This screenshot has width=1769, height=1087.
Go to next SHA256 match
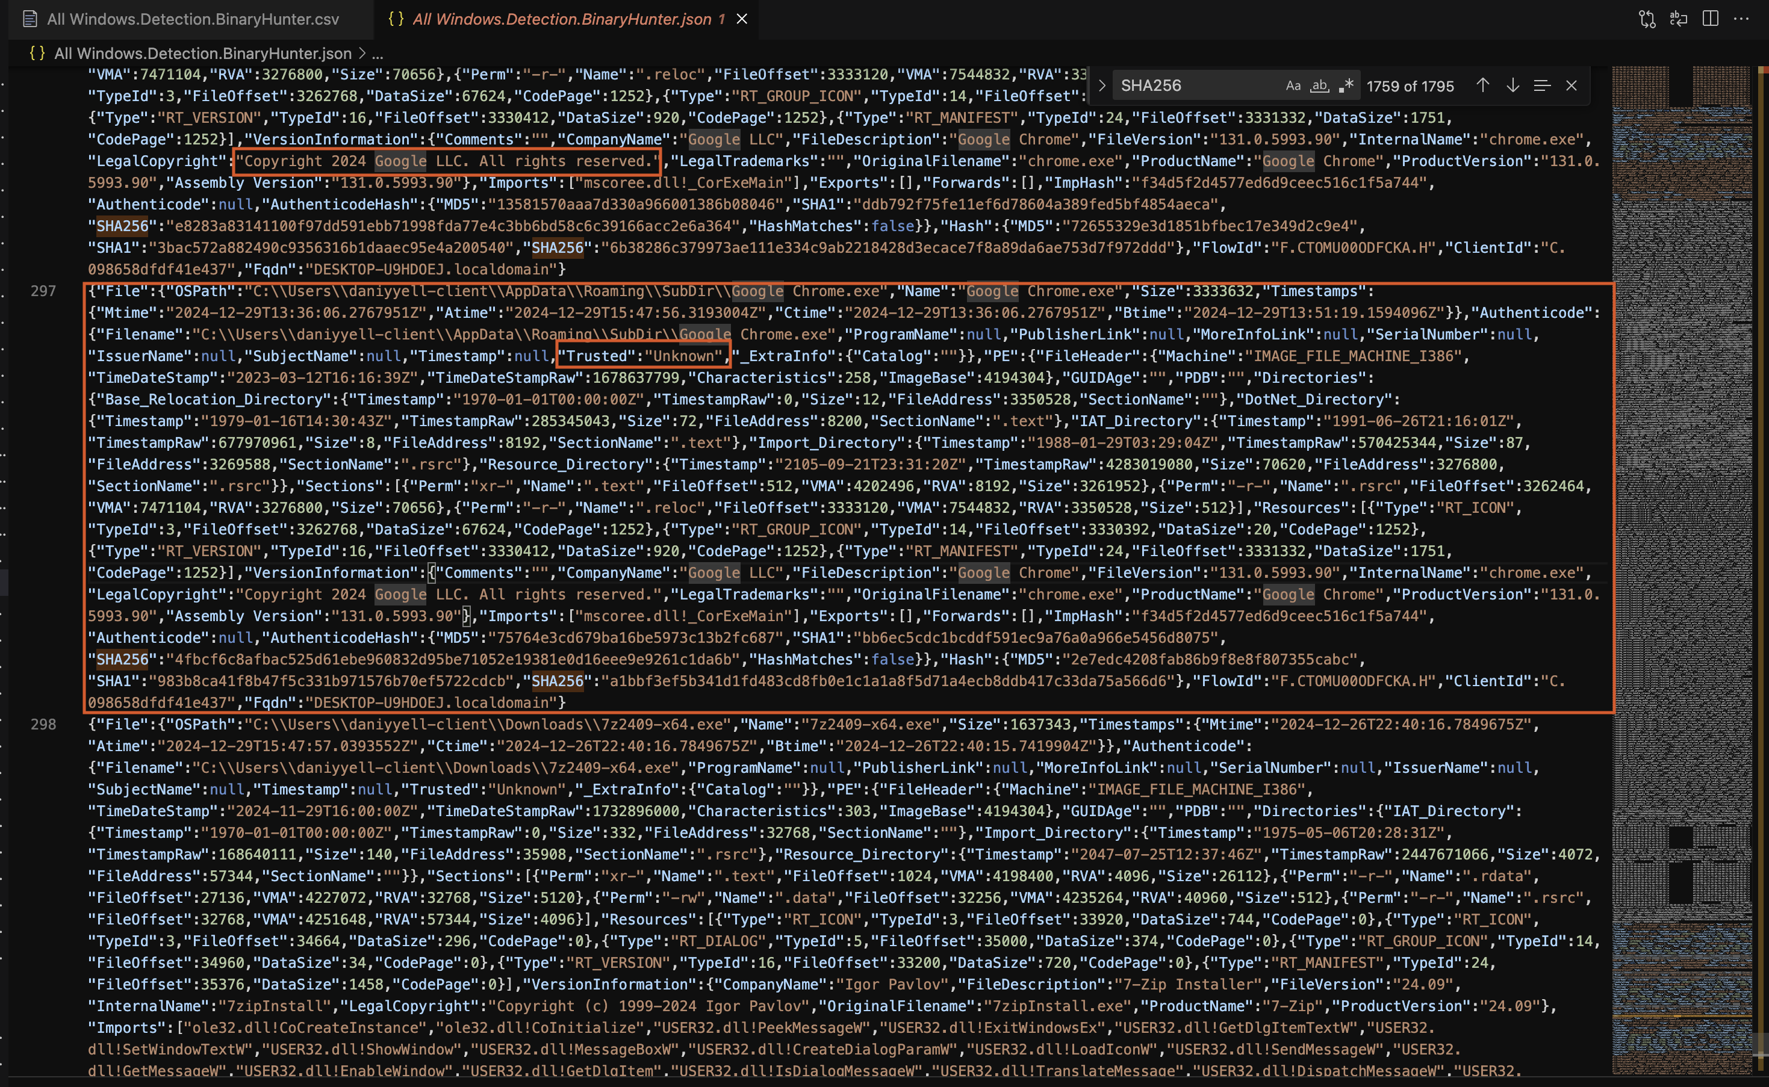tap(1513, 85)
